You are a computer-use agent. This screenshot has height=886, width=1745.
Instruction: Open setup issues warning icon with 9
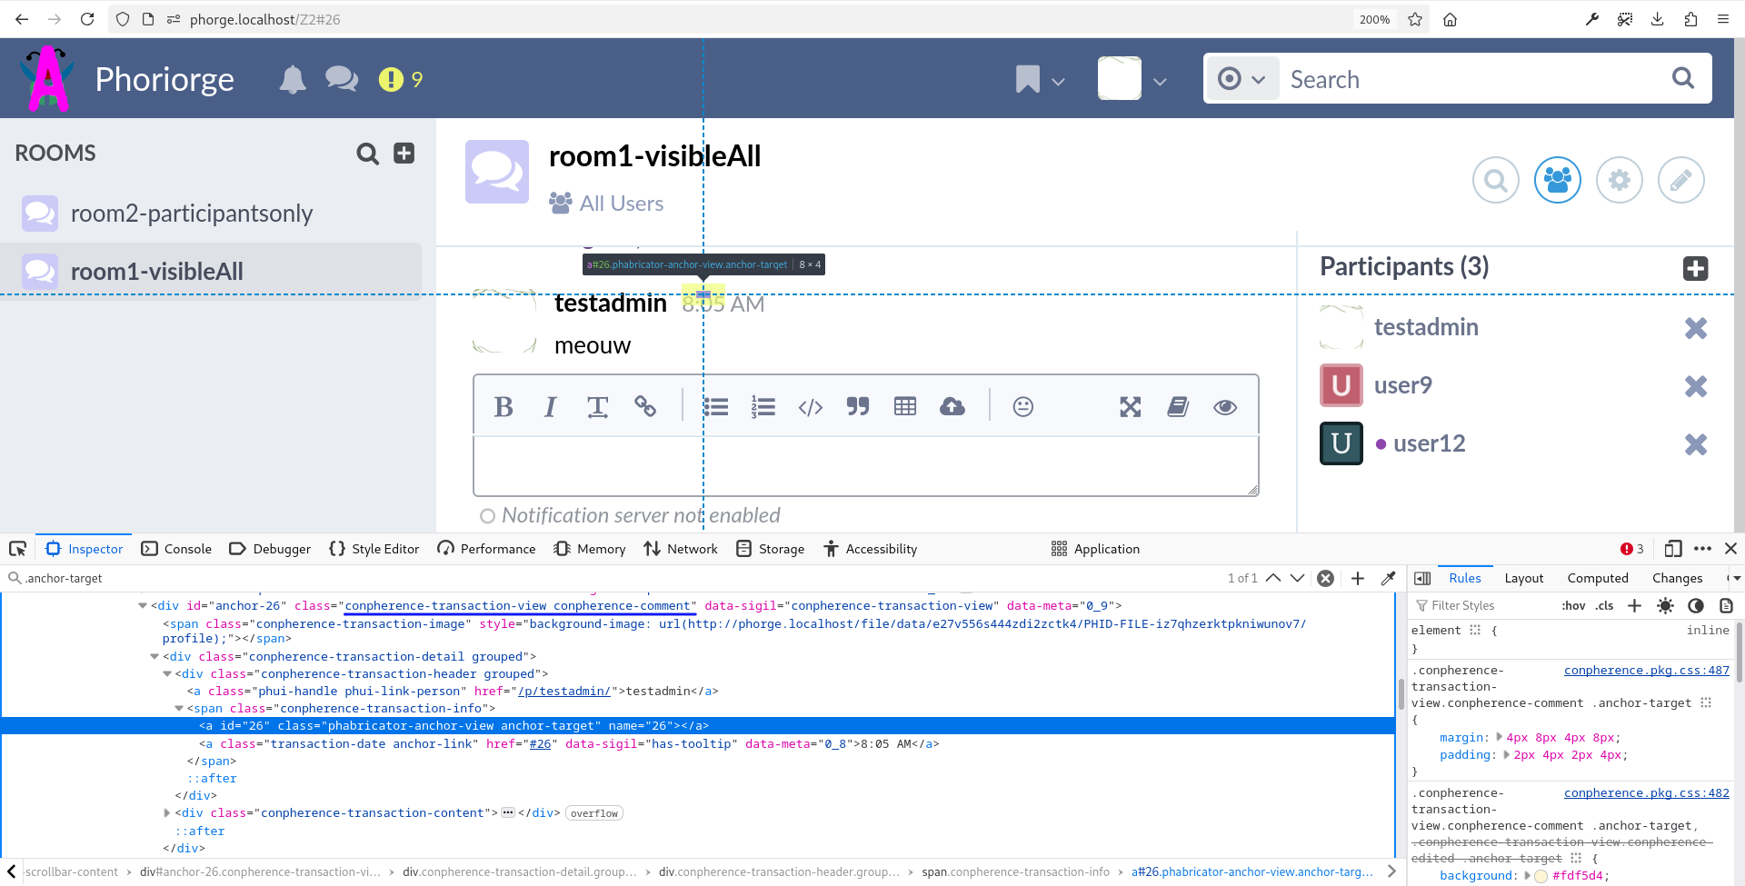[401, 80]
